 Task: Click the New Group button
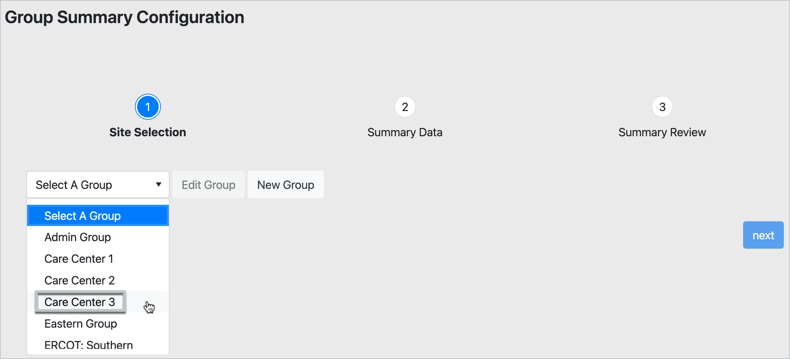[286, 185]
